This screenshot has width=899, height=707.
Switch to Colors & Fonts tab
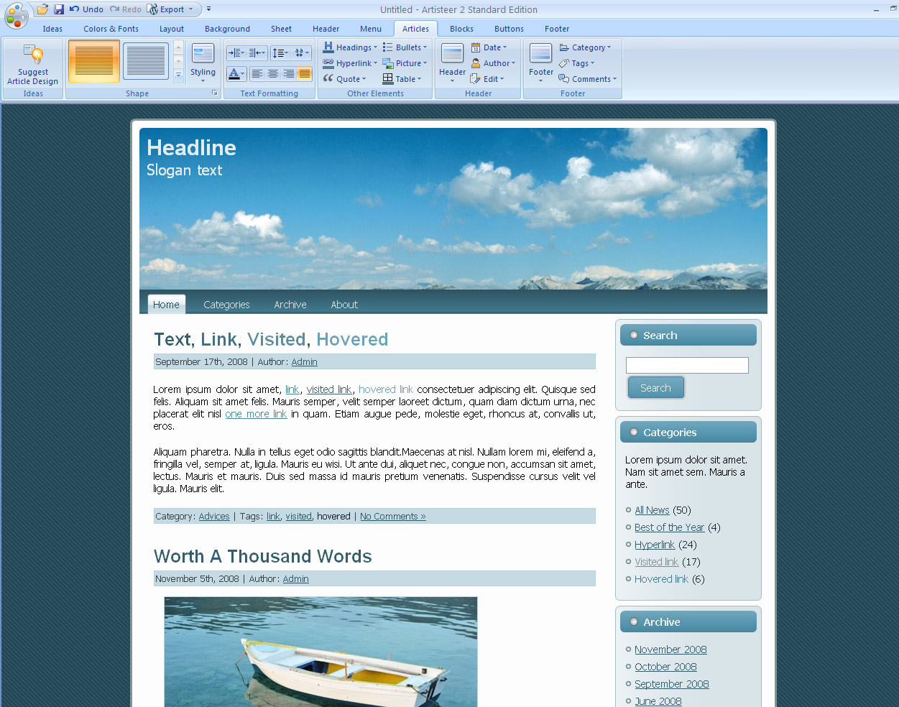coord(111,29)
